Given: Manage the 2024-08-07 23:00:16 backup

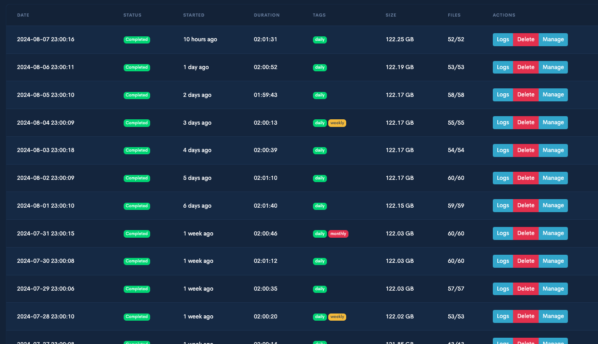Looking at the screenshot, I should pos(553,39).
